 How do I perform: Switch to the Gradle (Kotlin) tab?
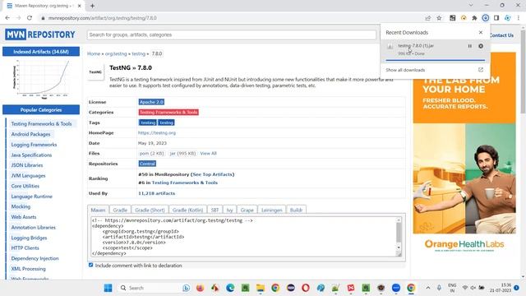(187, 210)
